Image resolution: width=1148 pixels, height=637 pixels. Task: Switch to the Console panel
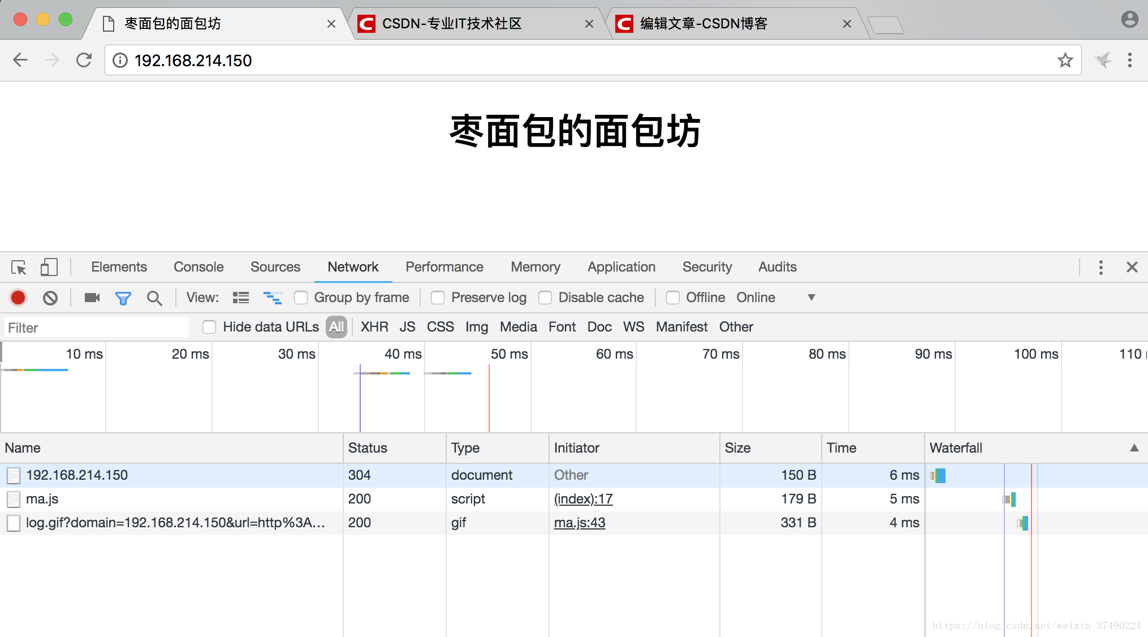pos(198,267)
